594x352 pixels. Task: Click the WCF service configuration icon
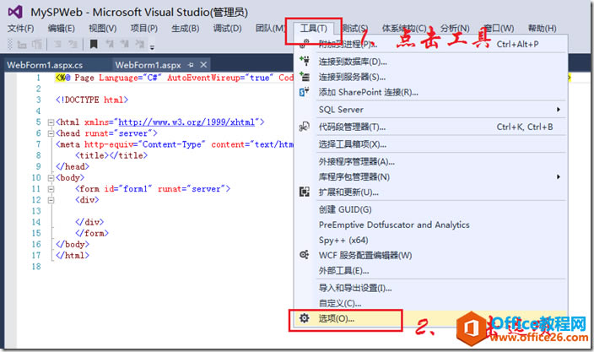[305, 255]
